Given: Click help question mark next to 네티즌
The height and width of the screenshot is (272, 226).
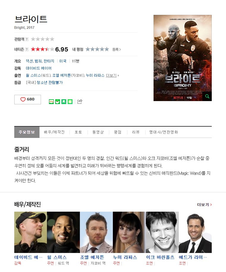Looking at the screenshot, I should [27, 49].
